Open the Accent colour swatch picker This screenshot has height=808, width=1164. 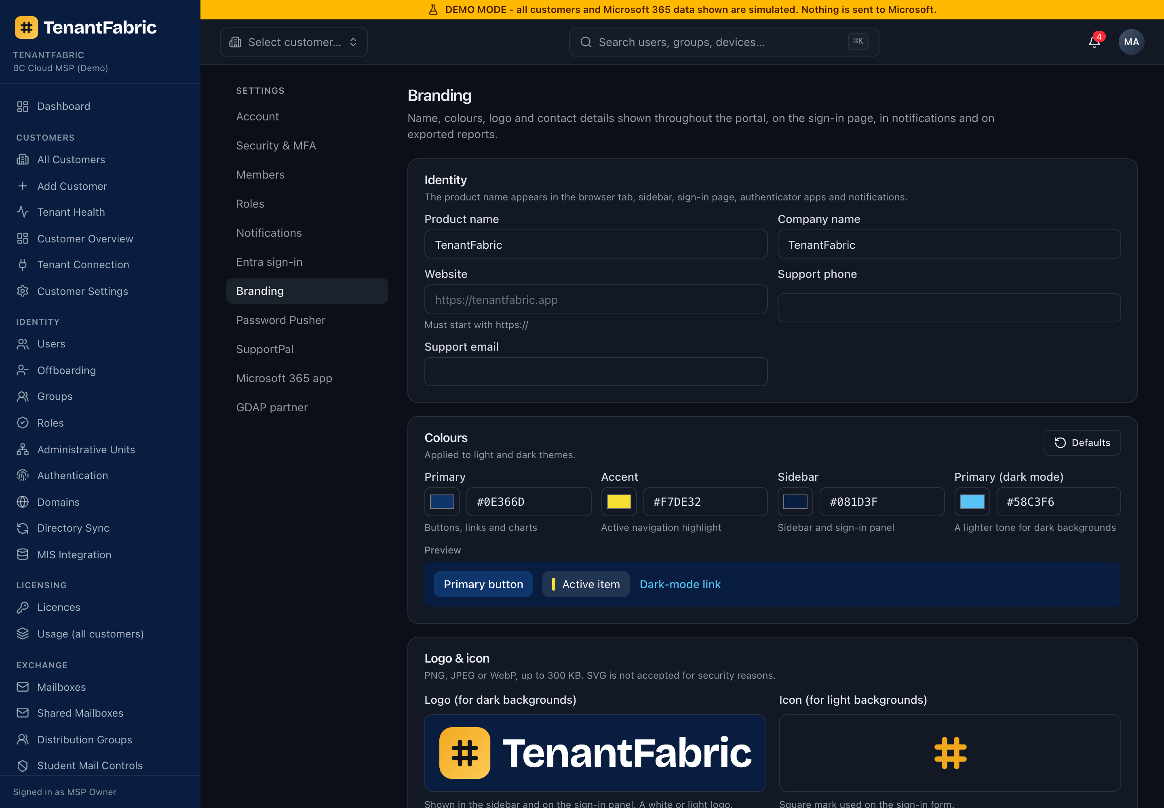point(618,502)
